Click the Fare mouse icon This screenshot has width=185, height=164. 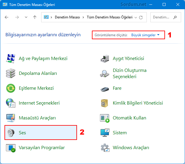[x=105, y=88]
